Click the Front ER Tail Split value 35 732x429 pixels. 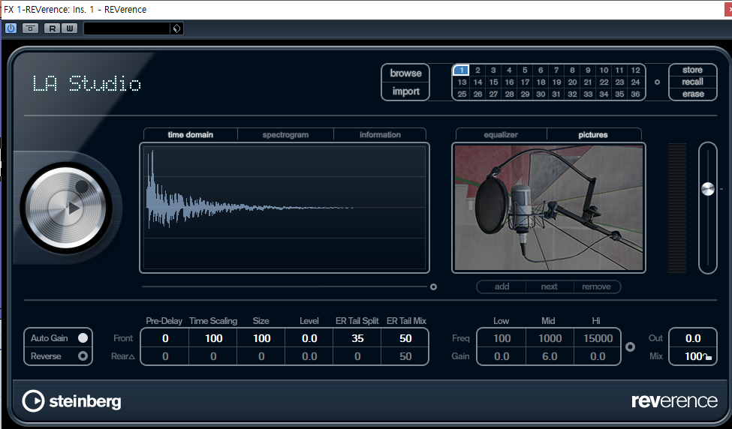(357, 338)
